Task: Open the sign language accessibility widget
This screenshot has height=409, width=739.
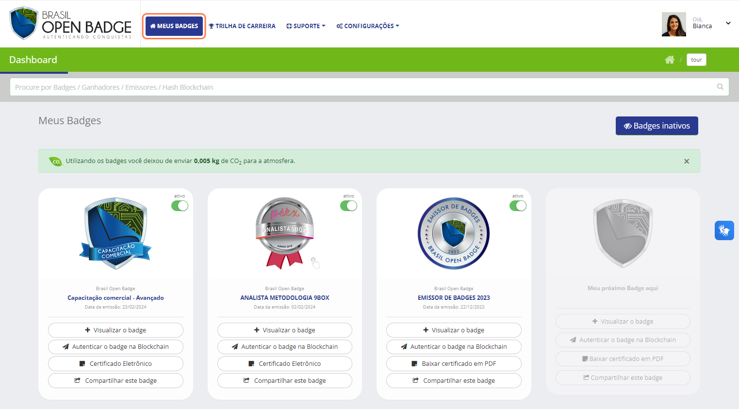Action: pos(724,230)
